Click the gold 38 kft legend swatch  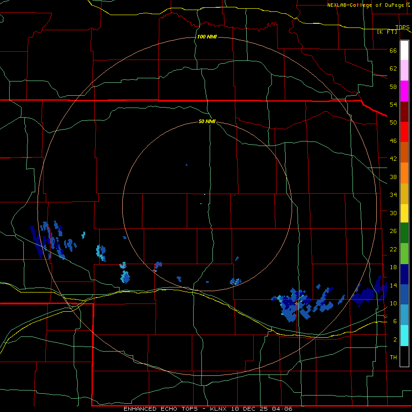pos(404,194)
